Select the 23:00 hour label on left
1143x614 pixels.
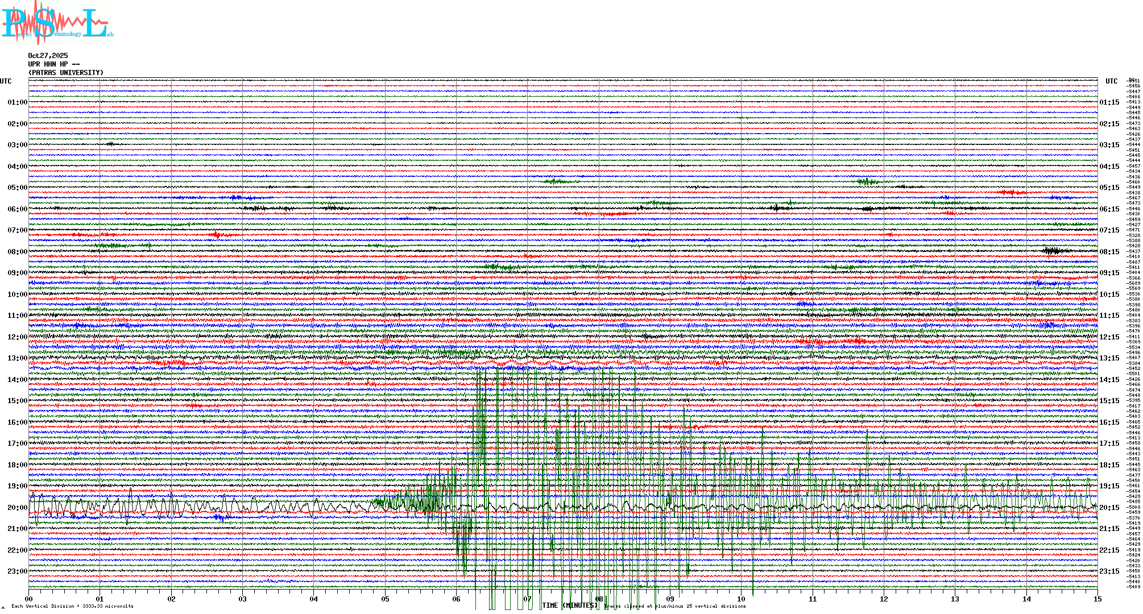[17, 571]
